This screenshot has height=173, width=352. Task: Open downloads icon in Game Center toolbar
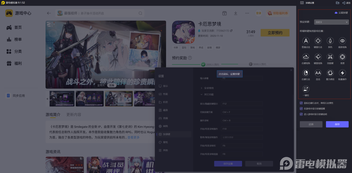point(236,13)
